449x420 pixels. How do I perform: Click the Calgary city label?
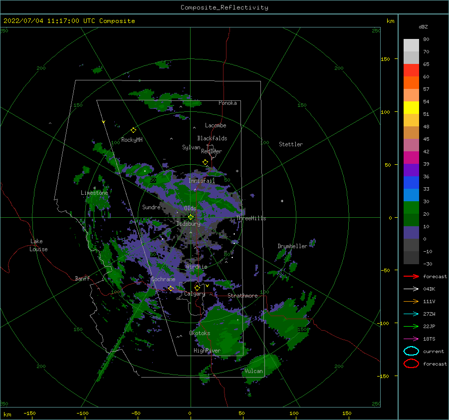click(x=195, y=294)
